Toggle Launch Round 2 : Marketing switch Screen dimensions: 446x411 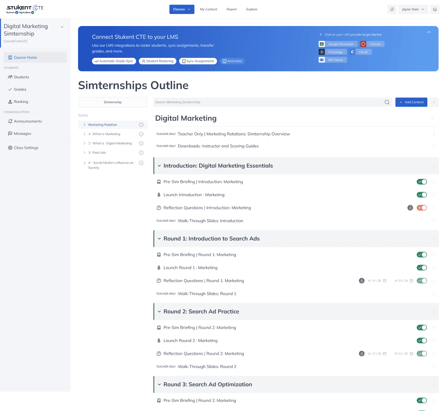click(422, 340)
